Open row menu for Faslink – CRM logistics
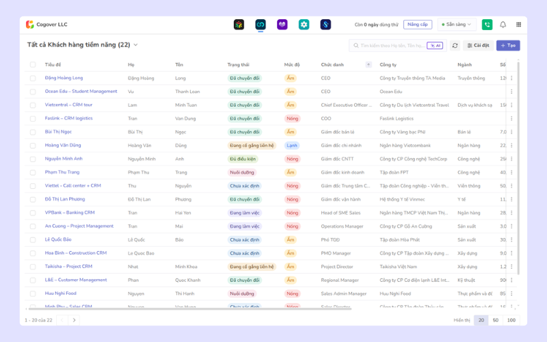Image resolution: width=547 pixels, height=342 pixels. [x=511, y=118]
